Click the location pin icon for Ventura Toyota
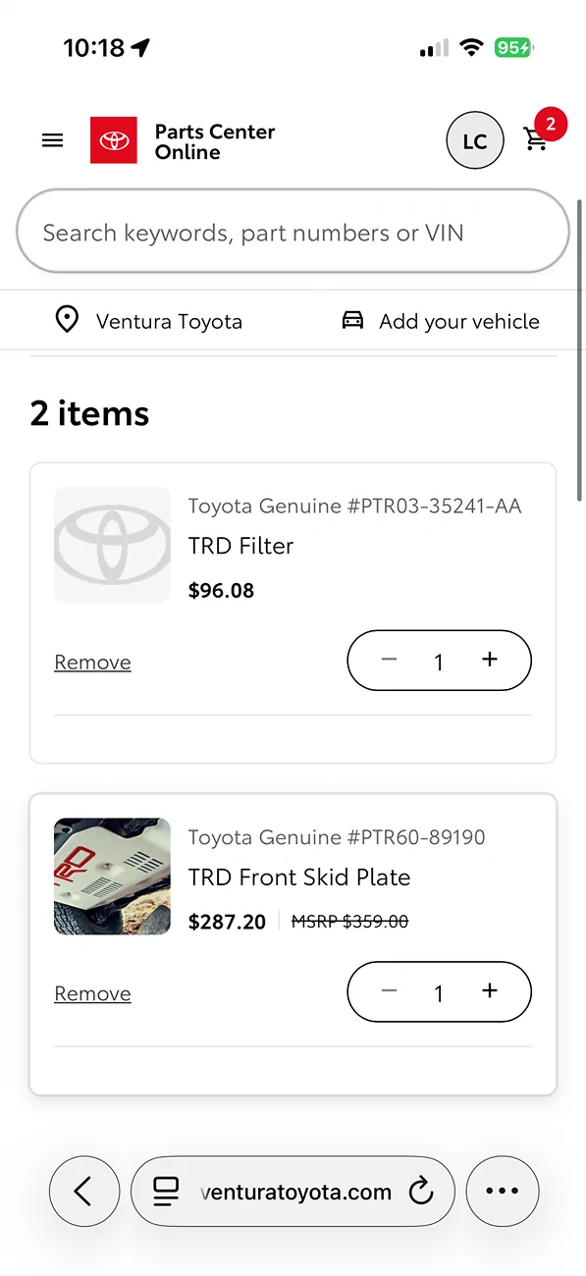The height and width of the screenshot is (1276, 586). [66, 320]
